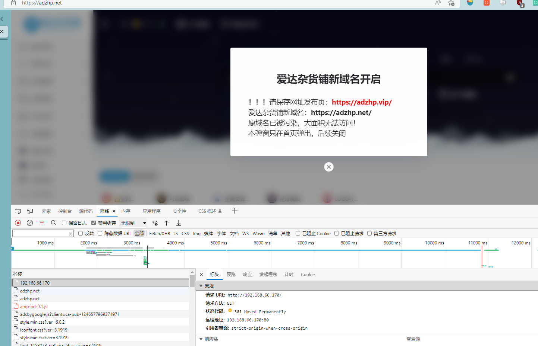Screen dimensions: 538x346
Task: Select style.min.css?ver=6.0.2 request
Action: [101, 322]
